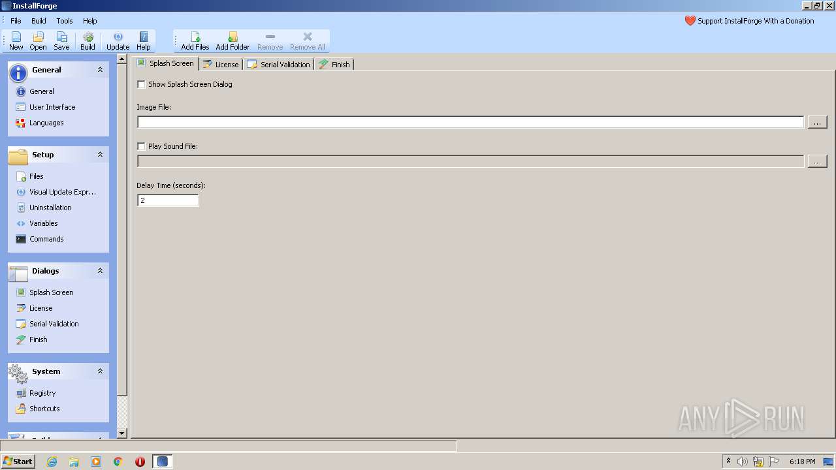Open the media player taskbar icon
The image size is (836, 470).
(x=96, y=462)
